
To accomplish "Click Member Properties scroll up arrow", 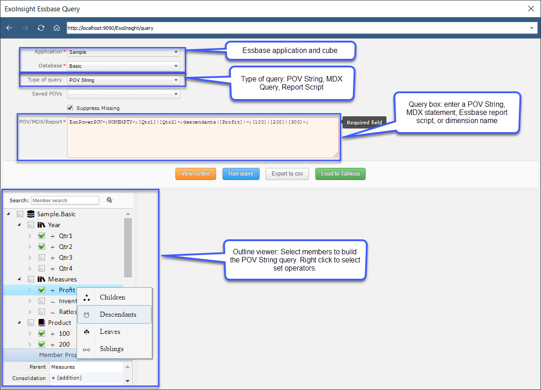I will [x=127, y=366].
